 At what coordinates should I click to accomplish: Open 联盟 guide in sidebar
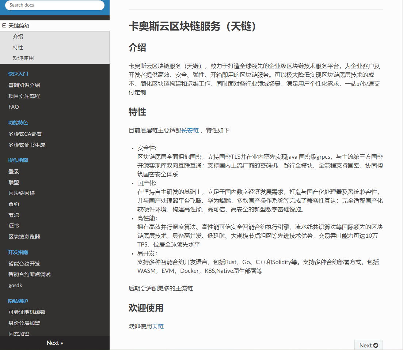[x=14, y=182]
